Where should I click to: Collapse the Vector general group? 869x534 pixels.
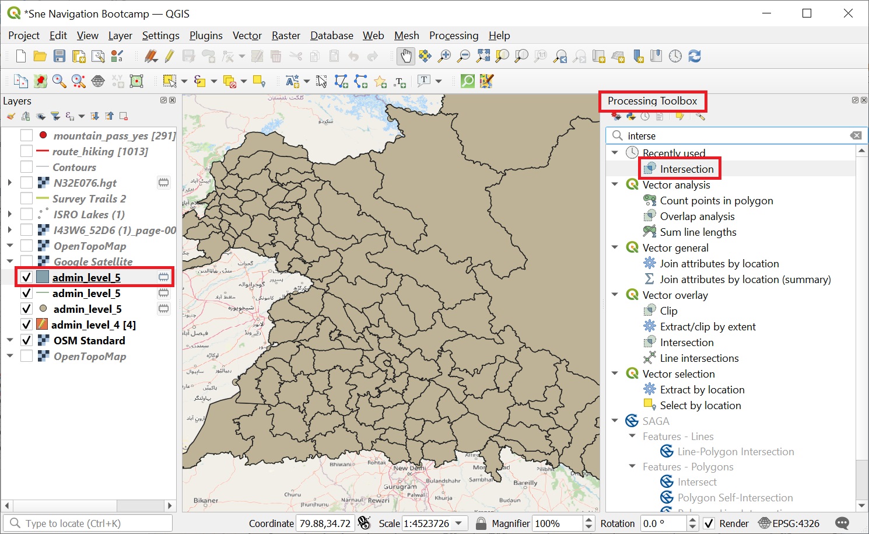pos(615,247)
